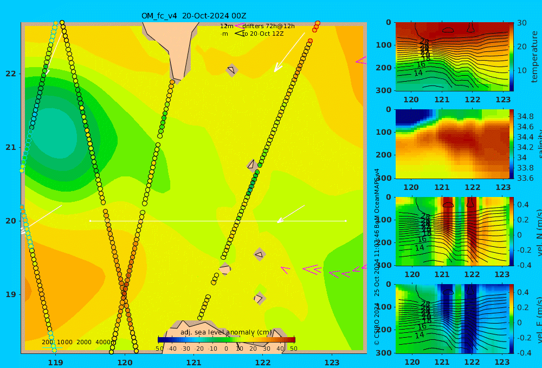This screenshot has height=368, width=542.
Task: Select the island crossed by the track near 20.7°N
Action: (x=251, y=165)
